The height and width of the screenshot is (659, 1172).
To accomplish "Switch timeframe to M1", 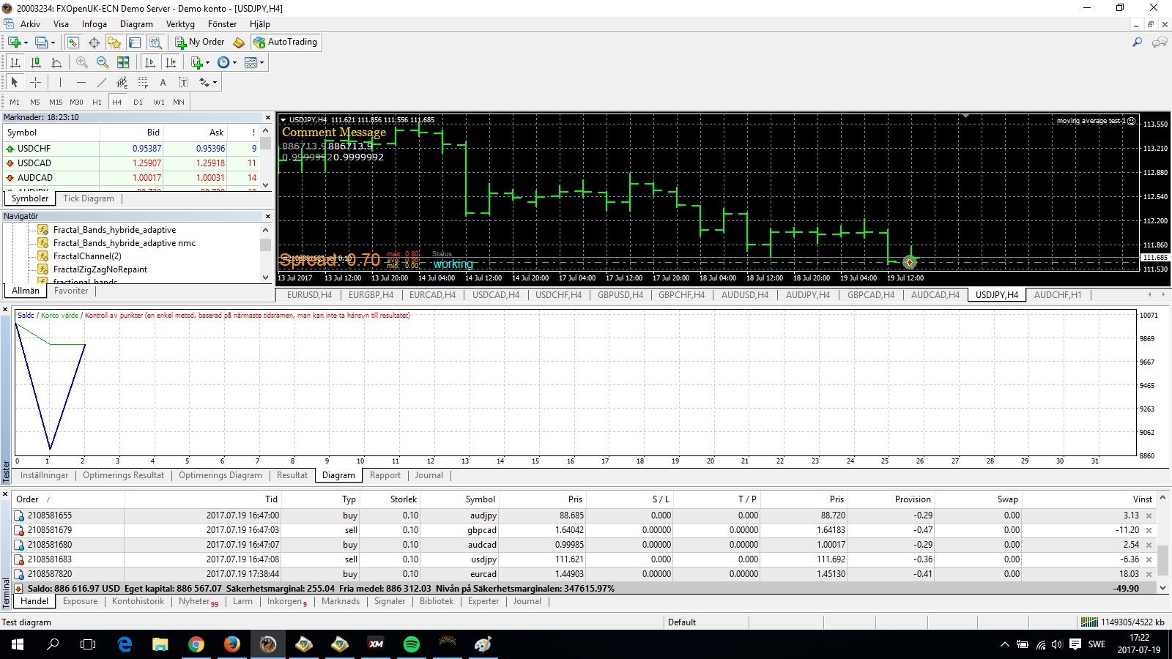I will pos(15,102).
